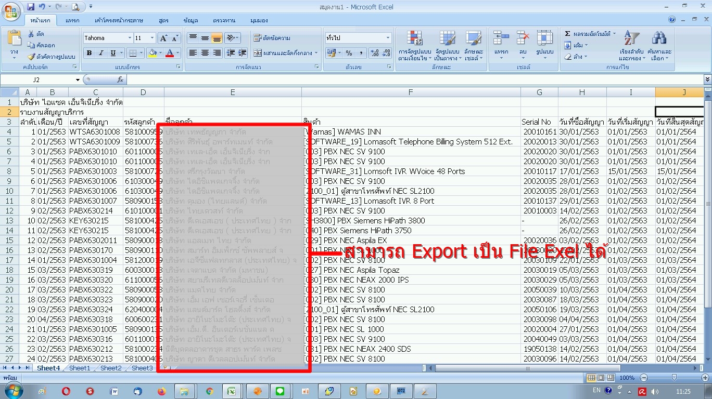Open the Sheet2 worksheet tab
This screenshot has height=399, width=712.
click(x=111, y=368)
